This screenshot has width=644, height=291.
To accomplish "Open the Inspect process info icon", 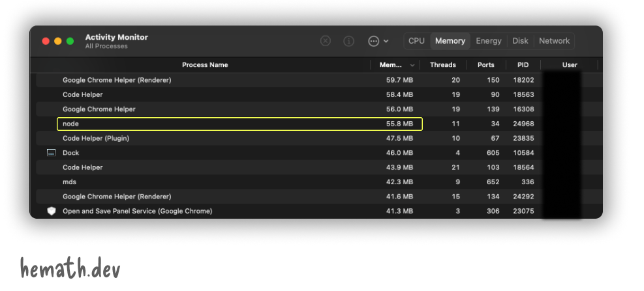I will [348, 41].
